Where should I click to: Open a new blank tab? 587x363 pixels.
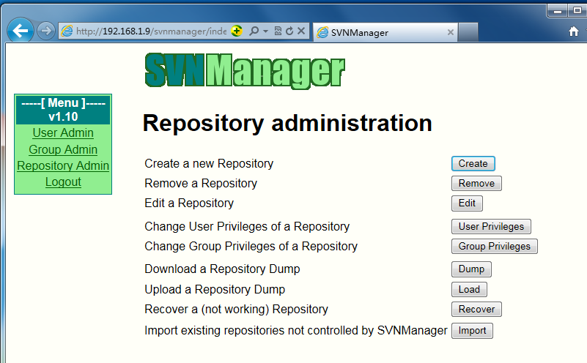(468, 32)
